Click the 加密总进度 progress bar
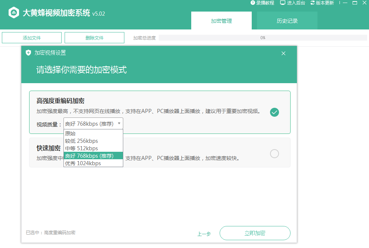 263,38
